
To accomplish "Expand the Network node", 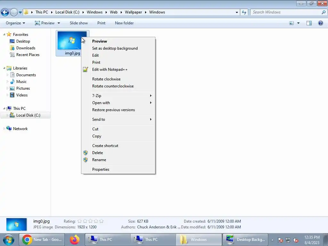I will pyautogui.click(x=4, y=129).
